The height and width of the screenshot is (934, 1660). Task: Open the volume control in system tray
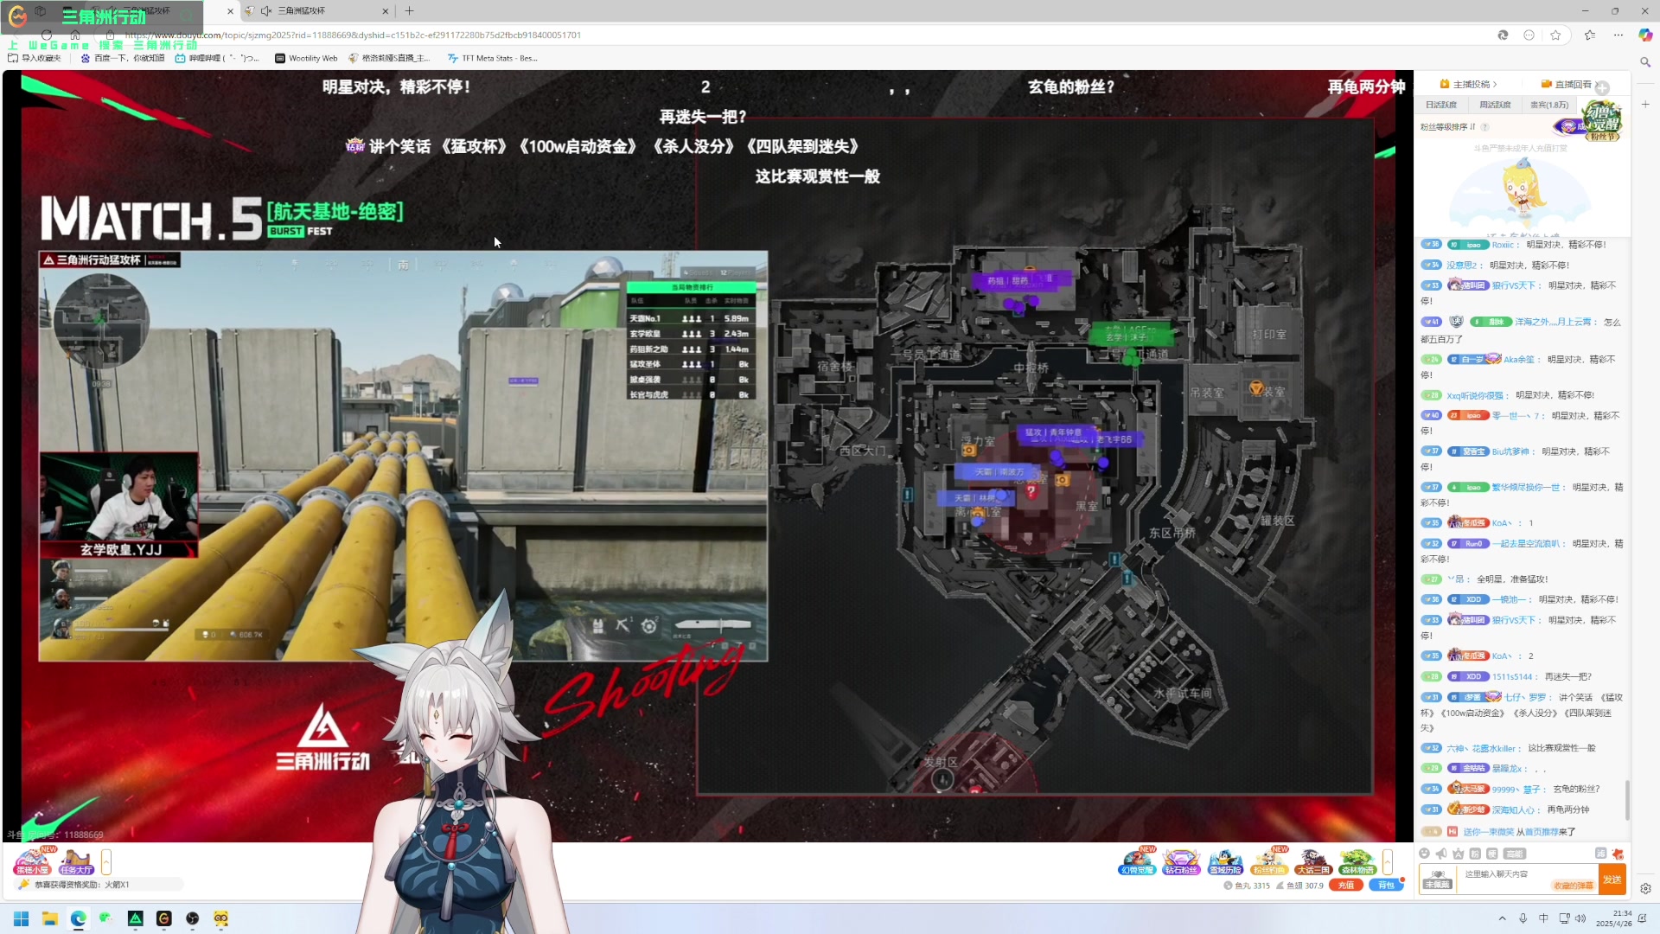point(1581,918)
